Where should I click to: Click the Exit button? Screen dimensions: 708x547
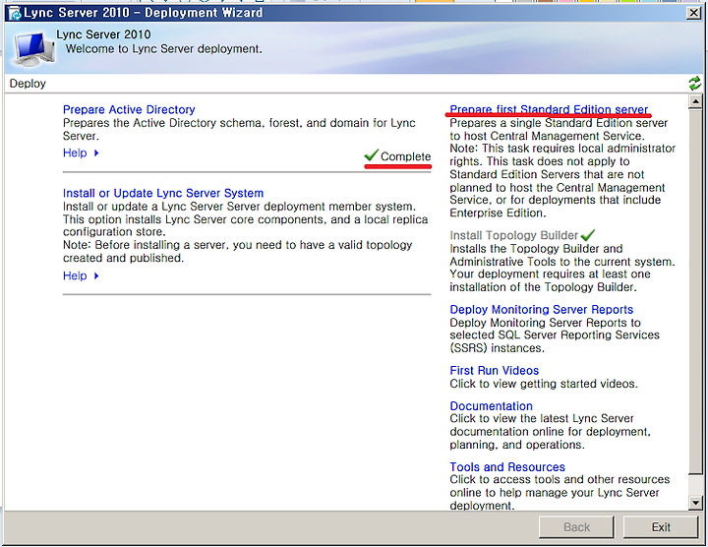[661, 527]
